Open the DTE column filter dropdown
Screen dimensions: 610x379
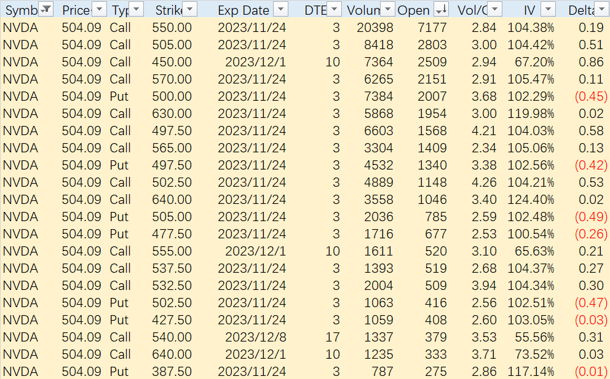coord(335,9)
